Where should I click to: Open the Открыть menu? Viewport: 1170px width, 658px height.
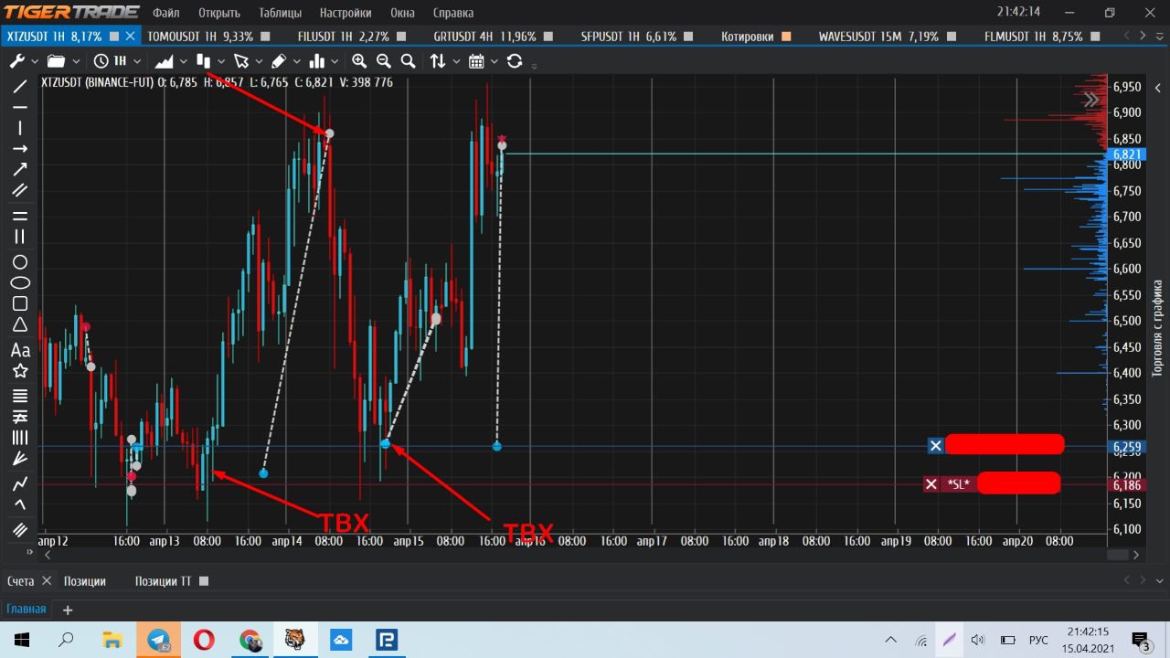219,13
